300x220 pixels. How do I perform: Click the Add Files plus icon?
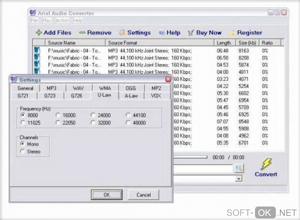click(x=39, y=33)
